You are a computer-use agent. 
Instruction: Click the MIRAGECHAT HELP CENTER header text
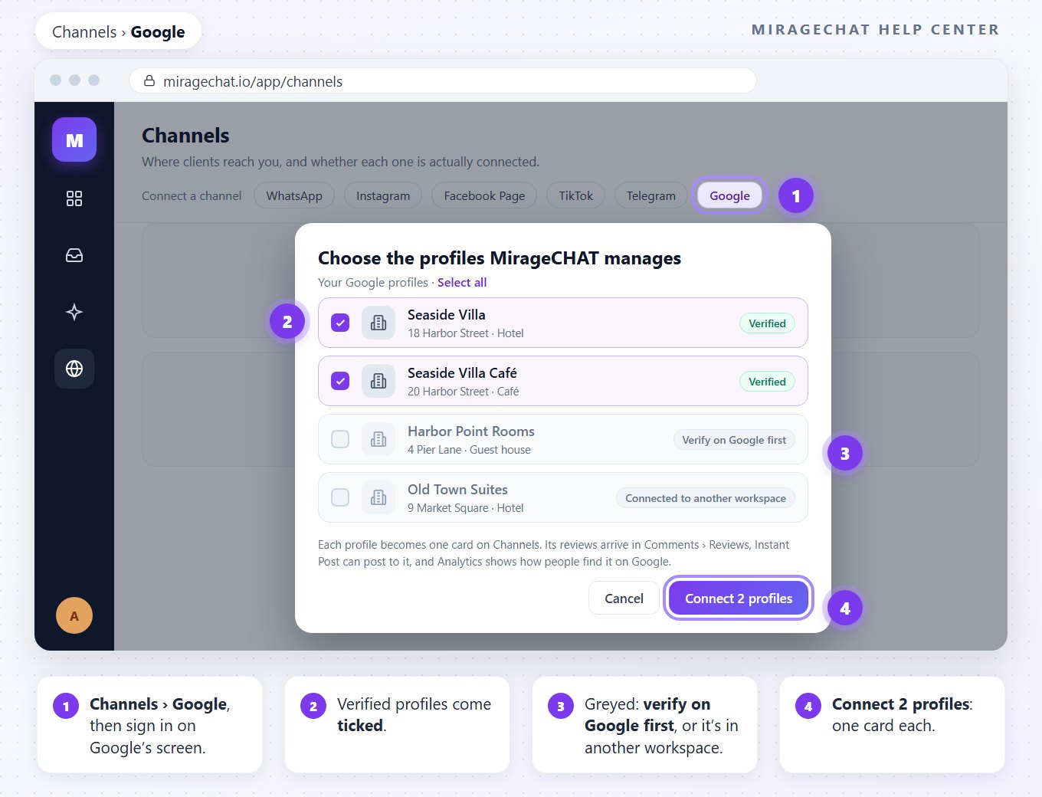[x=875, y=30]
